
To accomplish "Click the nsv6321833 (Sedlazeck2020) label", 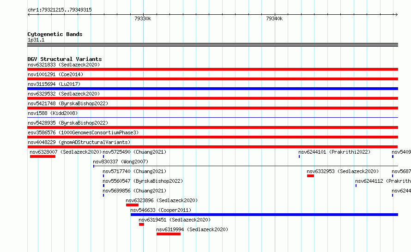I will click(x=64, y=65).
